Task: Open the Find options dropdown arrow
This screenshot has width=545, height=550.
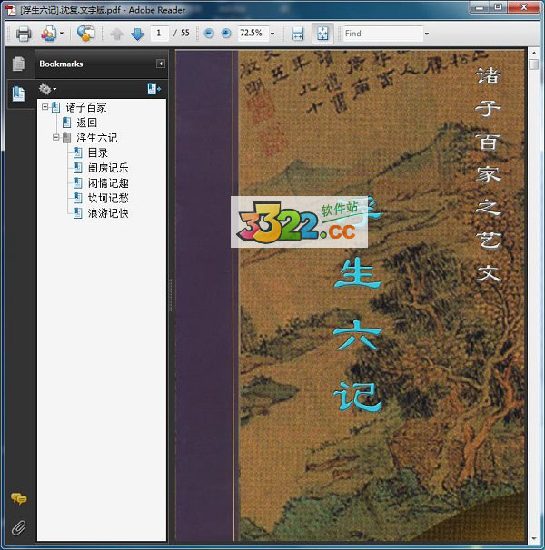Action: 427,34
